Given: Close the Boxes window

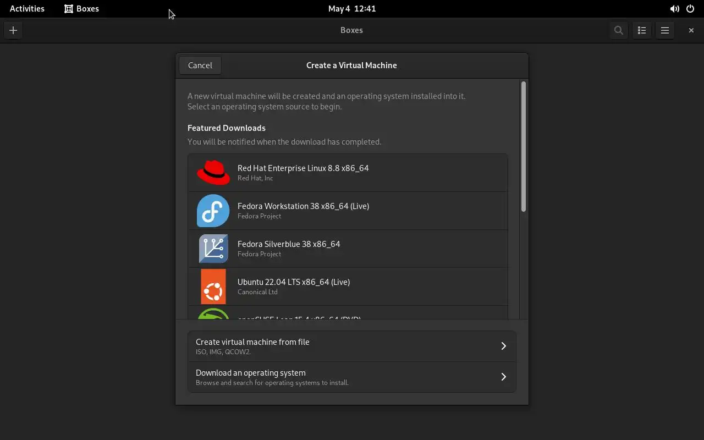Looking at the screenshot, I should [x=691, y=30].
